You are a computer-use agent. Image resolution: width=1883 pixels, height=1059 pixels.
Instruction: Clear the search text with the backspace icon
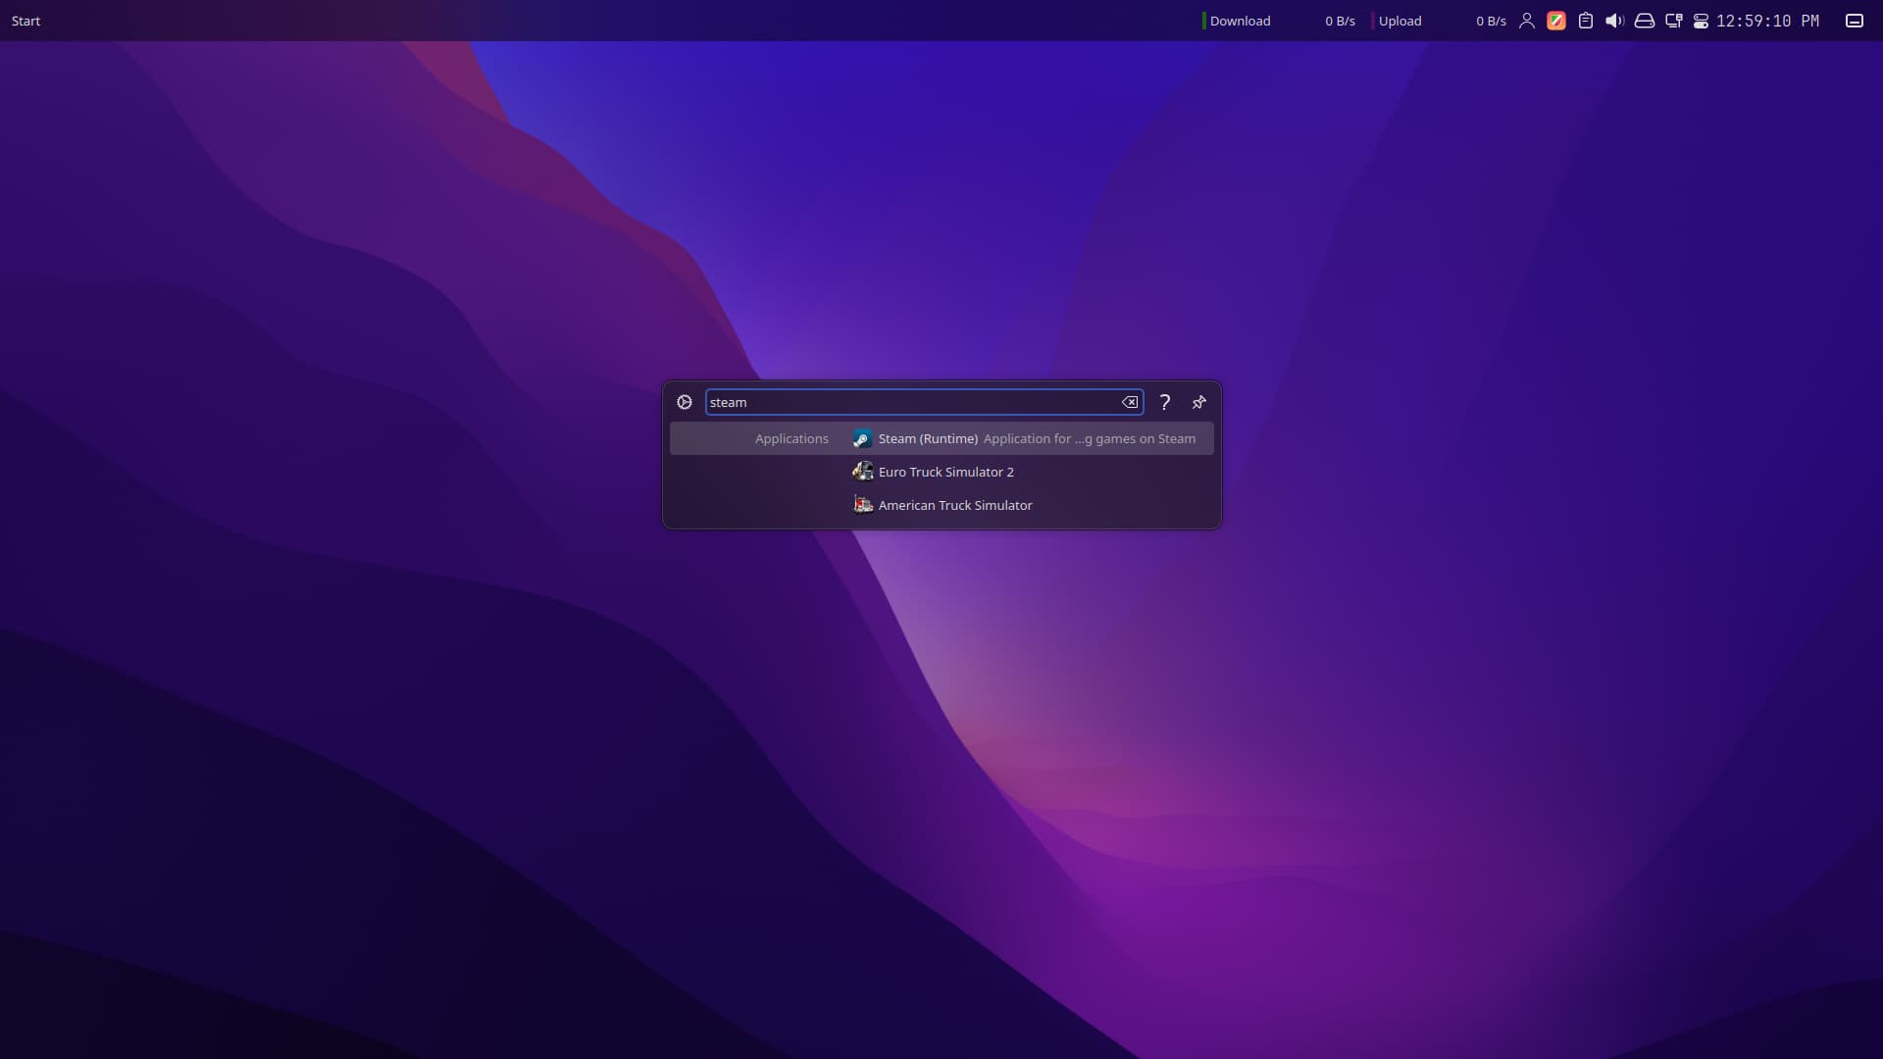pyautogui.click(x=1130, y=402)
